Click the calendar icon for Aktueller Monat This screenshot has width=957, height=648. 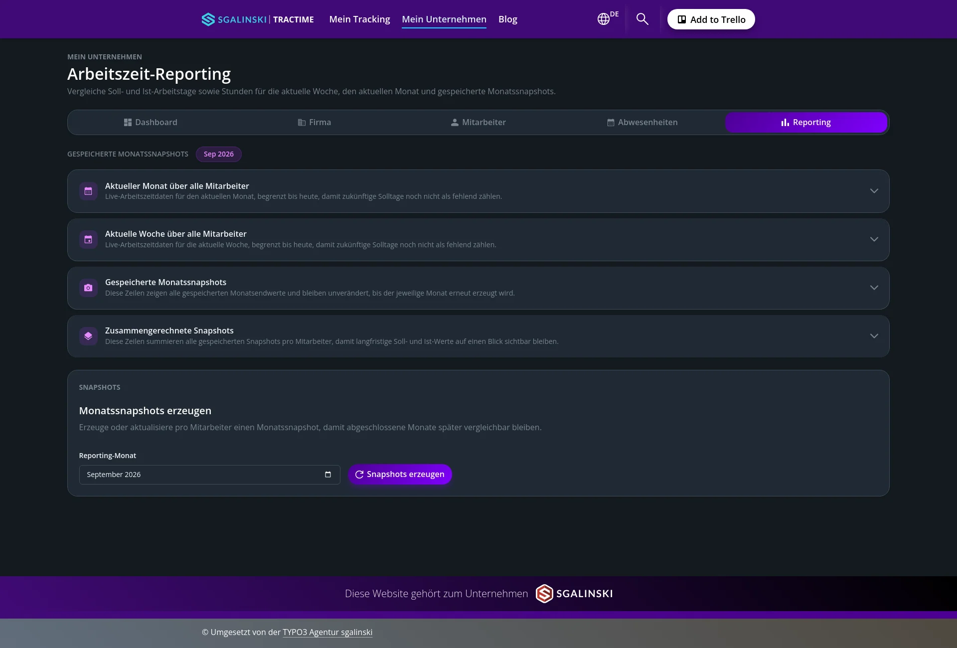pyautogui.click(x=88, y=191)
